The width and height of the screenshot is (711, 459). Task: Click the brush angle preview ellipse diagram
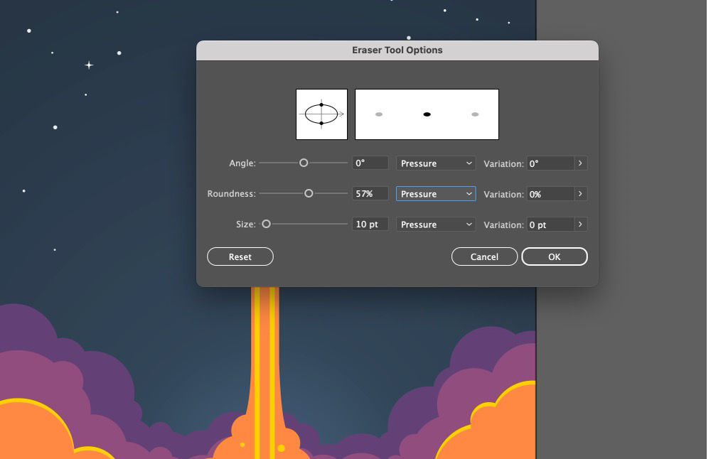point(321,113)
